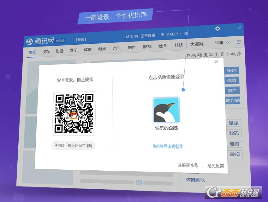Open the hamburger channel menu icon
Image resolution: width=268 pixels, height=202 pixels.
coord(239,42)
